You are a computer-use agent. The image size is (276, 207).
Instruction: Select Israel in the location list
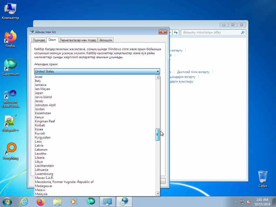[x=95, y=77]
